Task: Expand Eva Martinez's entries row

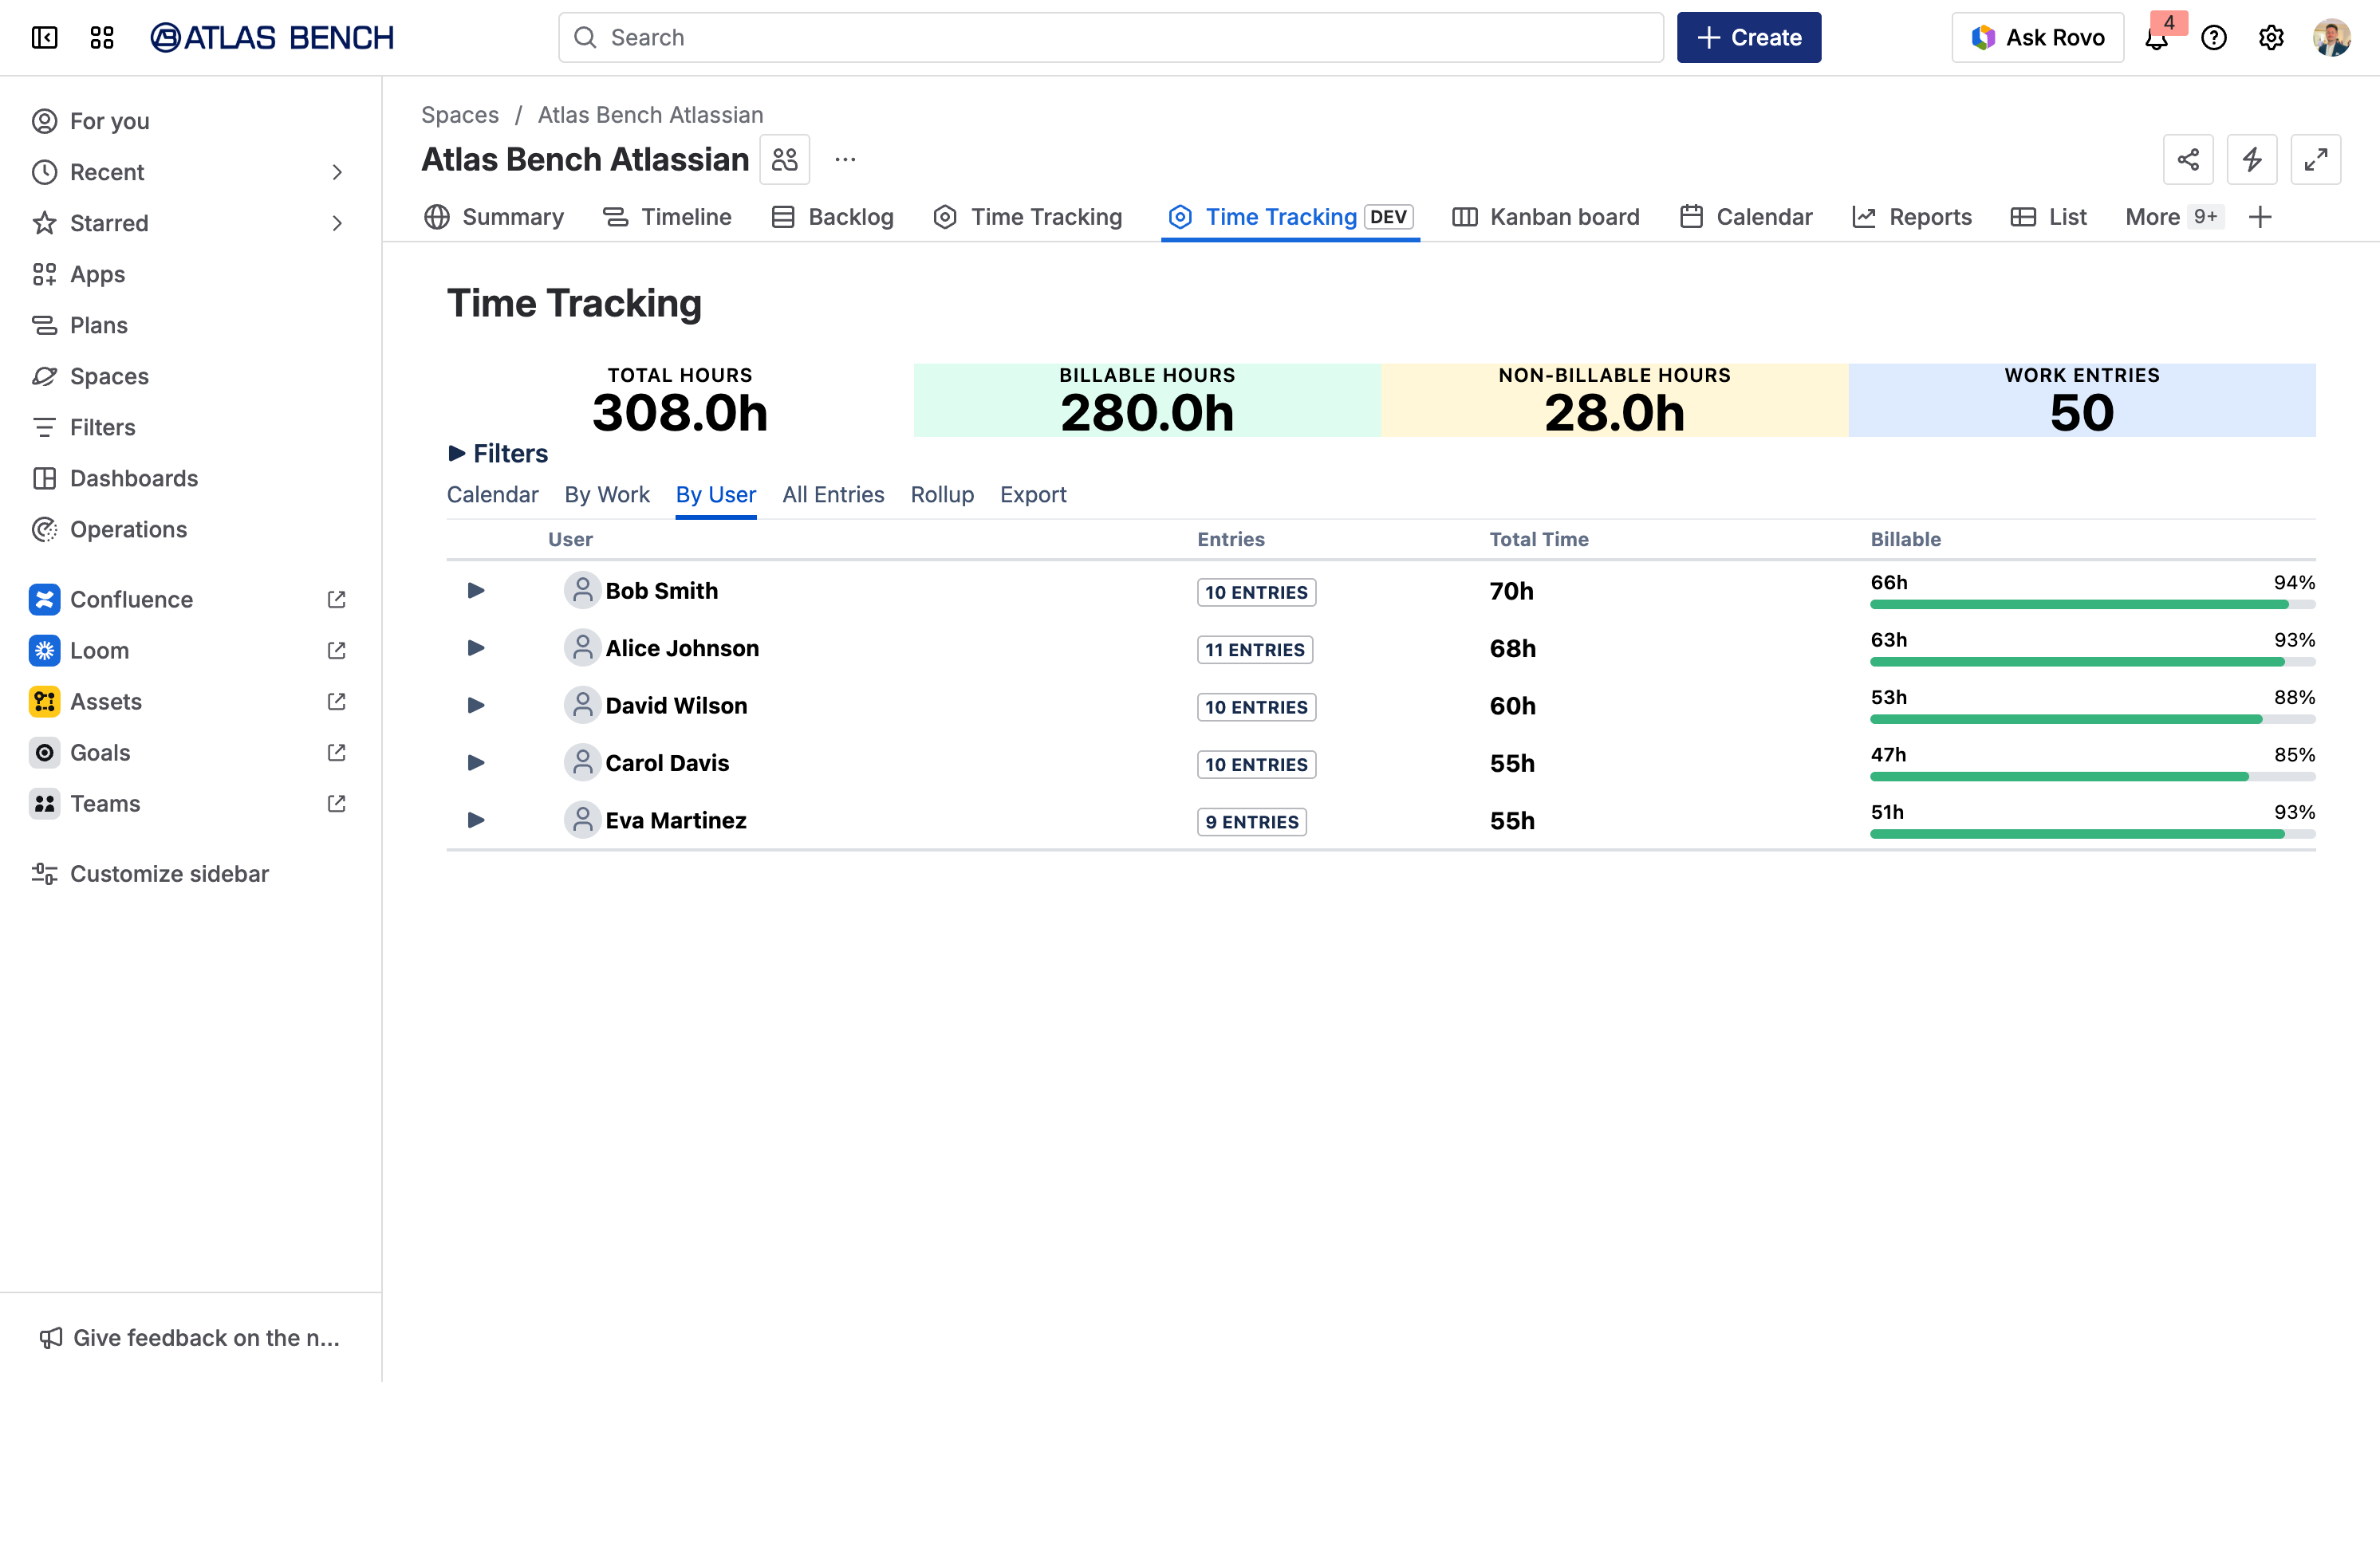Action: point(476,820)
